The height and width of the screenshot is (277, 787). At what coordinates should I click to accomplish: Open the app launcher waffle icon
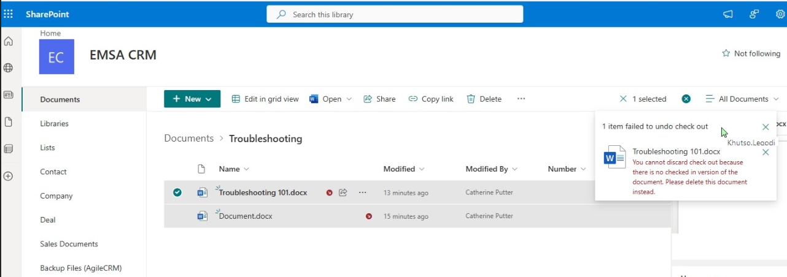click(9, 14)
